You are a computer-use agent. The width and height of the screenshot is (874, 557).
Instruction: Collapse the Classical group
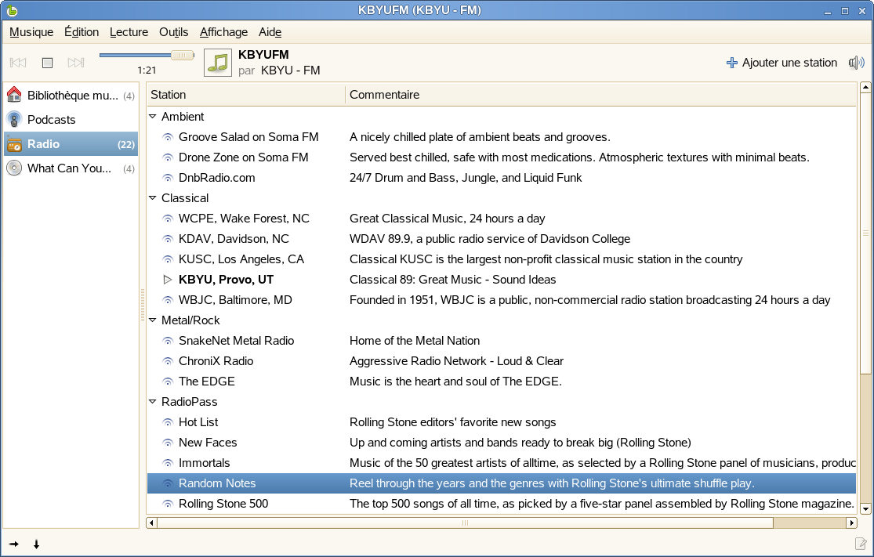153,197
